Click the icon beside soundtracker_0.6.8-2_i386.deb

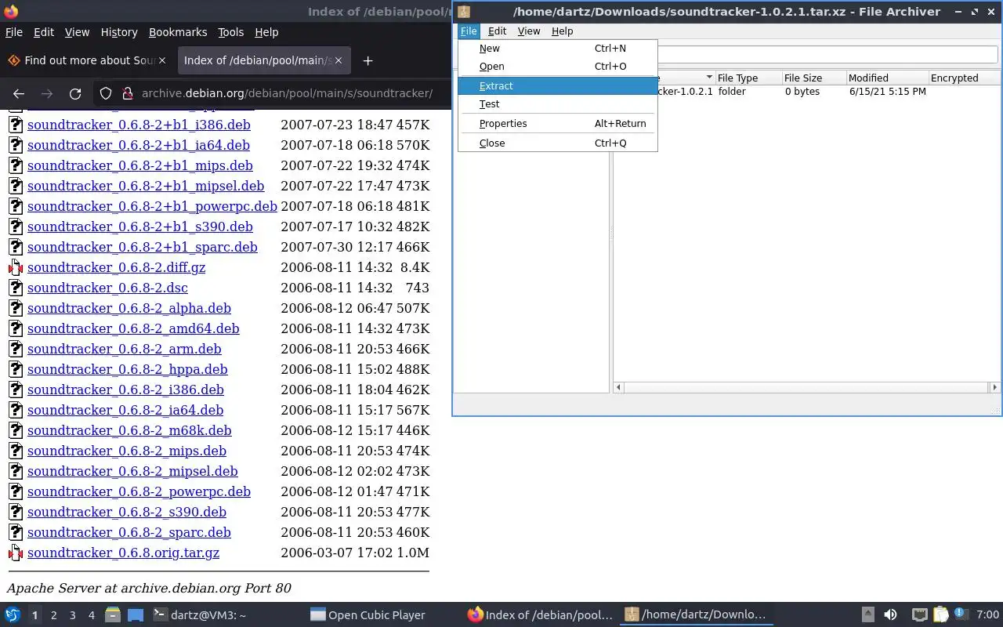pos(16,390)
